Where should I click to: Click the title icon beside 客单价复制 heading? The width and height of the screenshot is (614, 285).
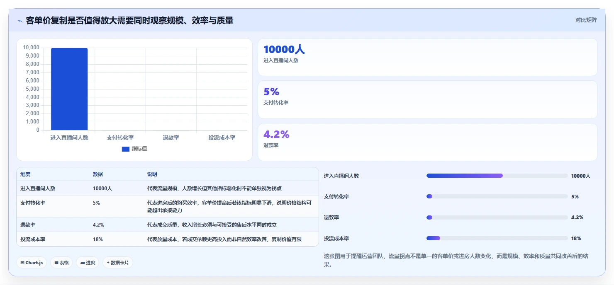pos(19,21)
